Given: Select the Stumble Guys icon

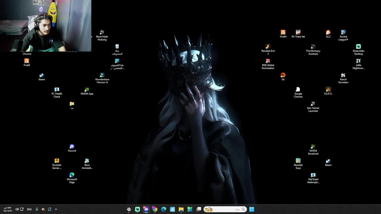Looking at the screenshot, I should [x=298, y=164].
